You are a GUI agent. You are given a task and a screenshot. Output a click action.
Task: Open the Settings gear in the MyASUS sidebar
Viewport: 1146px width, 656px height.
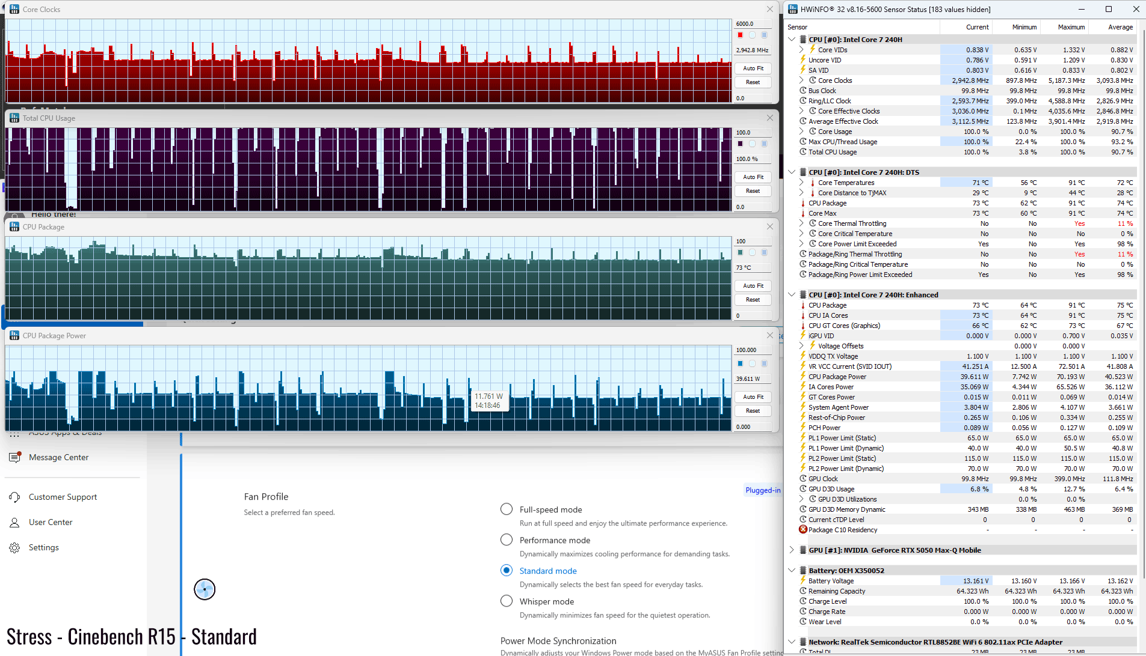(x=14, y=547)
